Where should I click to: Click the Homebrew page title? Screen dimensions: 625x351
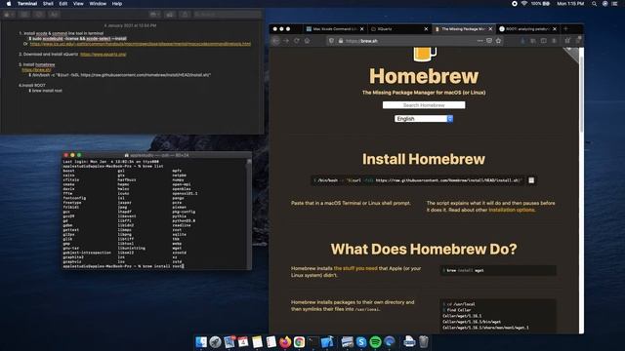(x=424, y=76)
